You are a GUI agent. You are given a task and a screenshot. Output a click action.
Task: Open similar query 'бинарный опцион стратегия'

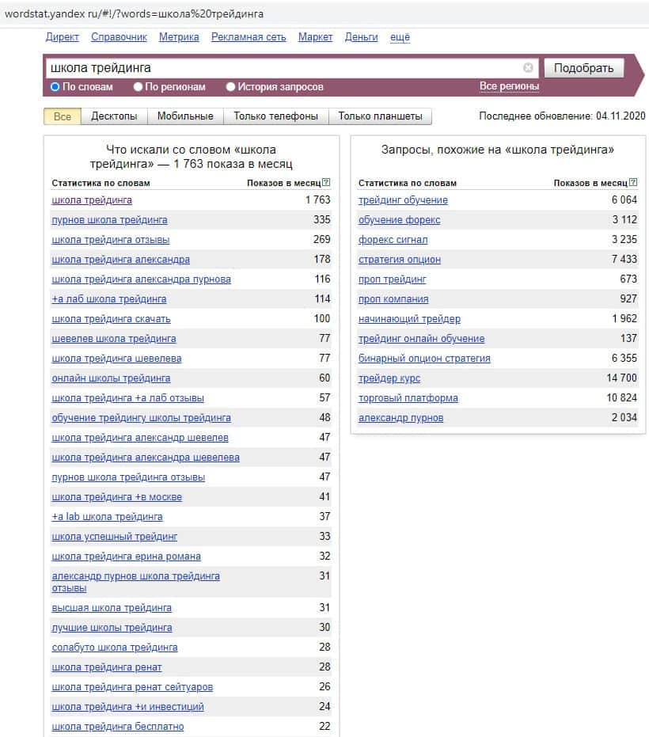(424, 359)
